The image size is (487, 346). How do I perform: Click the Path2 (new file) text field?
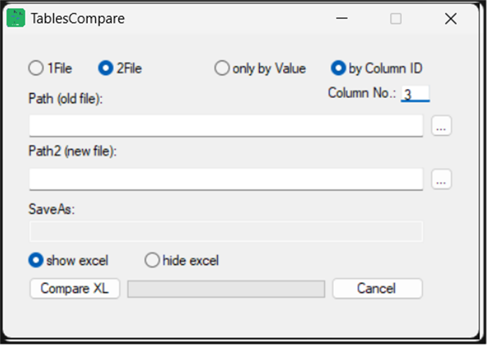(x=226, y=179)
